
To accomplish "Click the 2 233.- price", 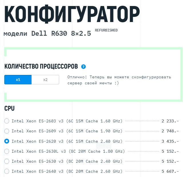I will coord(170,121).
